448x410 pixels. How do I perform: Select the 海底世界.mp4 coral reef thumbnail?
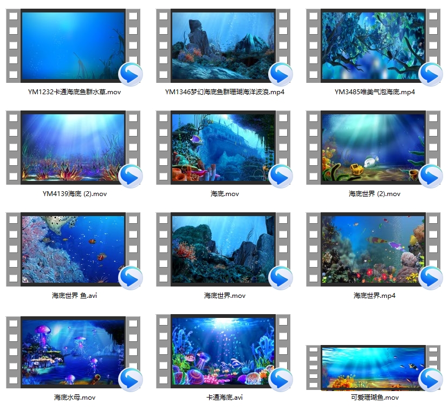click(373, 249)
